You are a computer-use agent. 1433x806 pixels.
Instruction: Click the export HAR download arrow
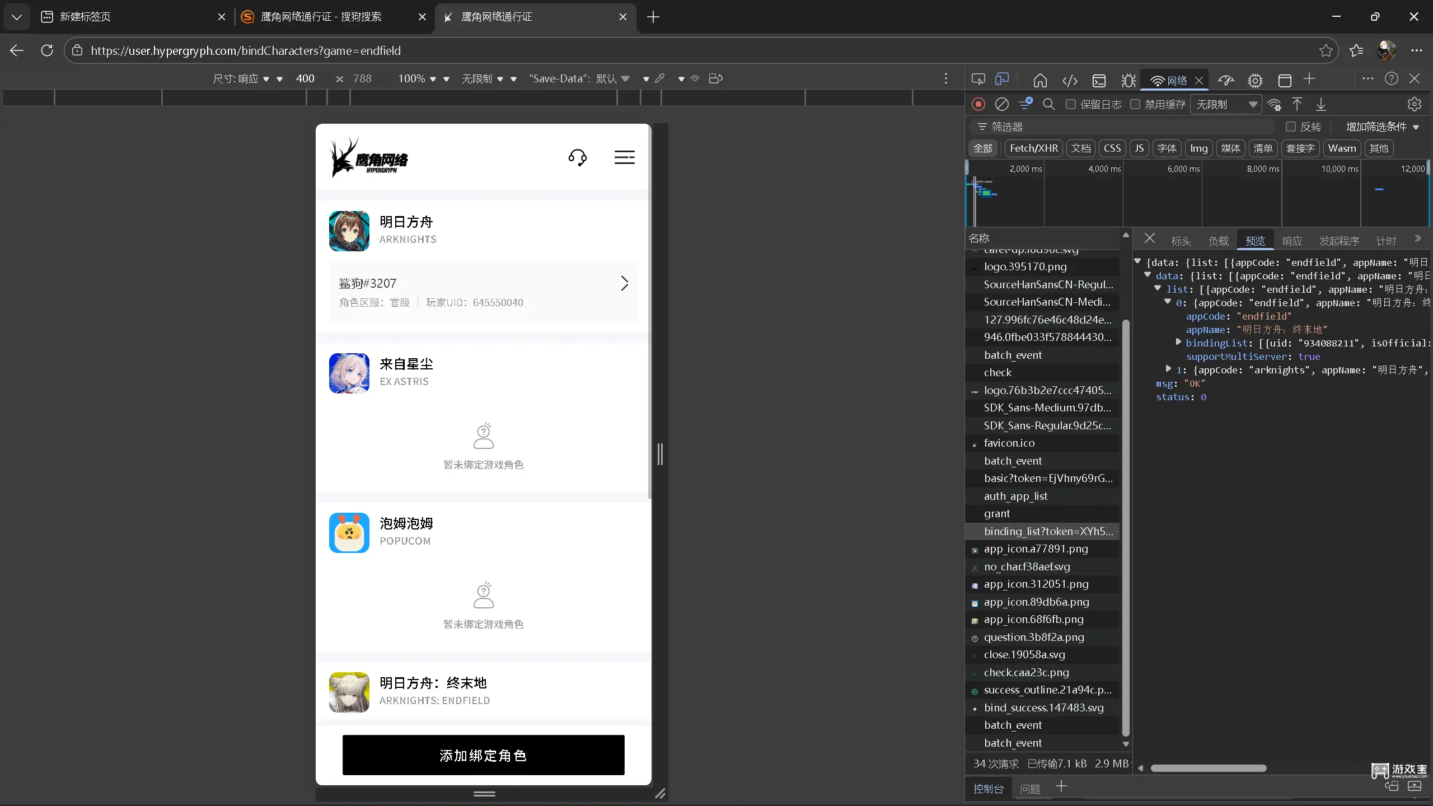[x=1321, y=105]
